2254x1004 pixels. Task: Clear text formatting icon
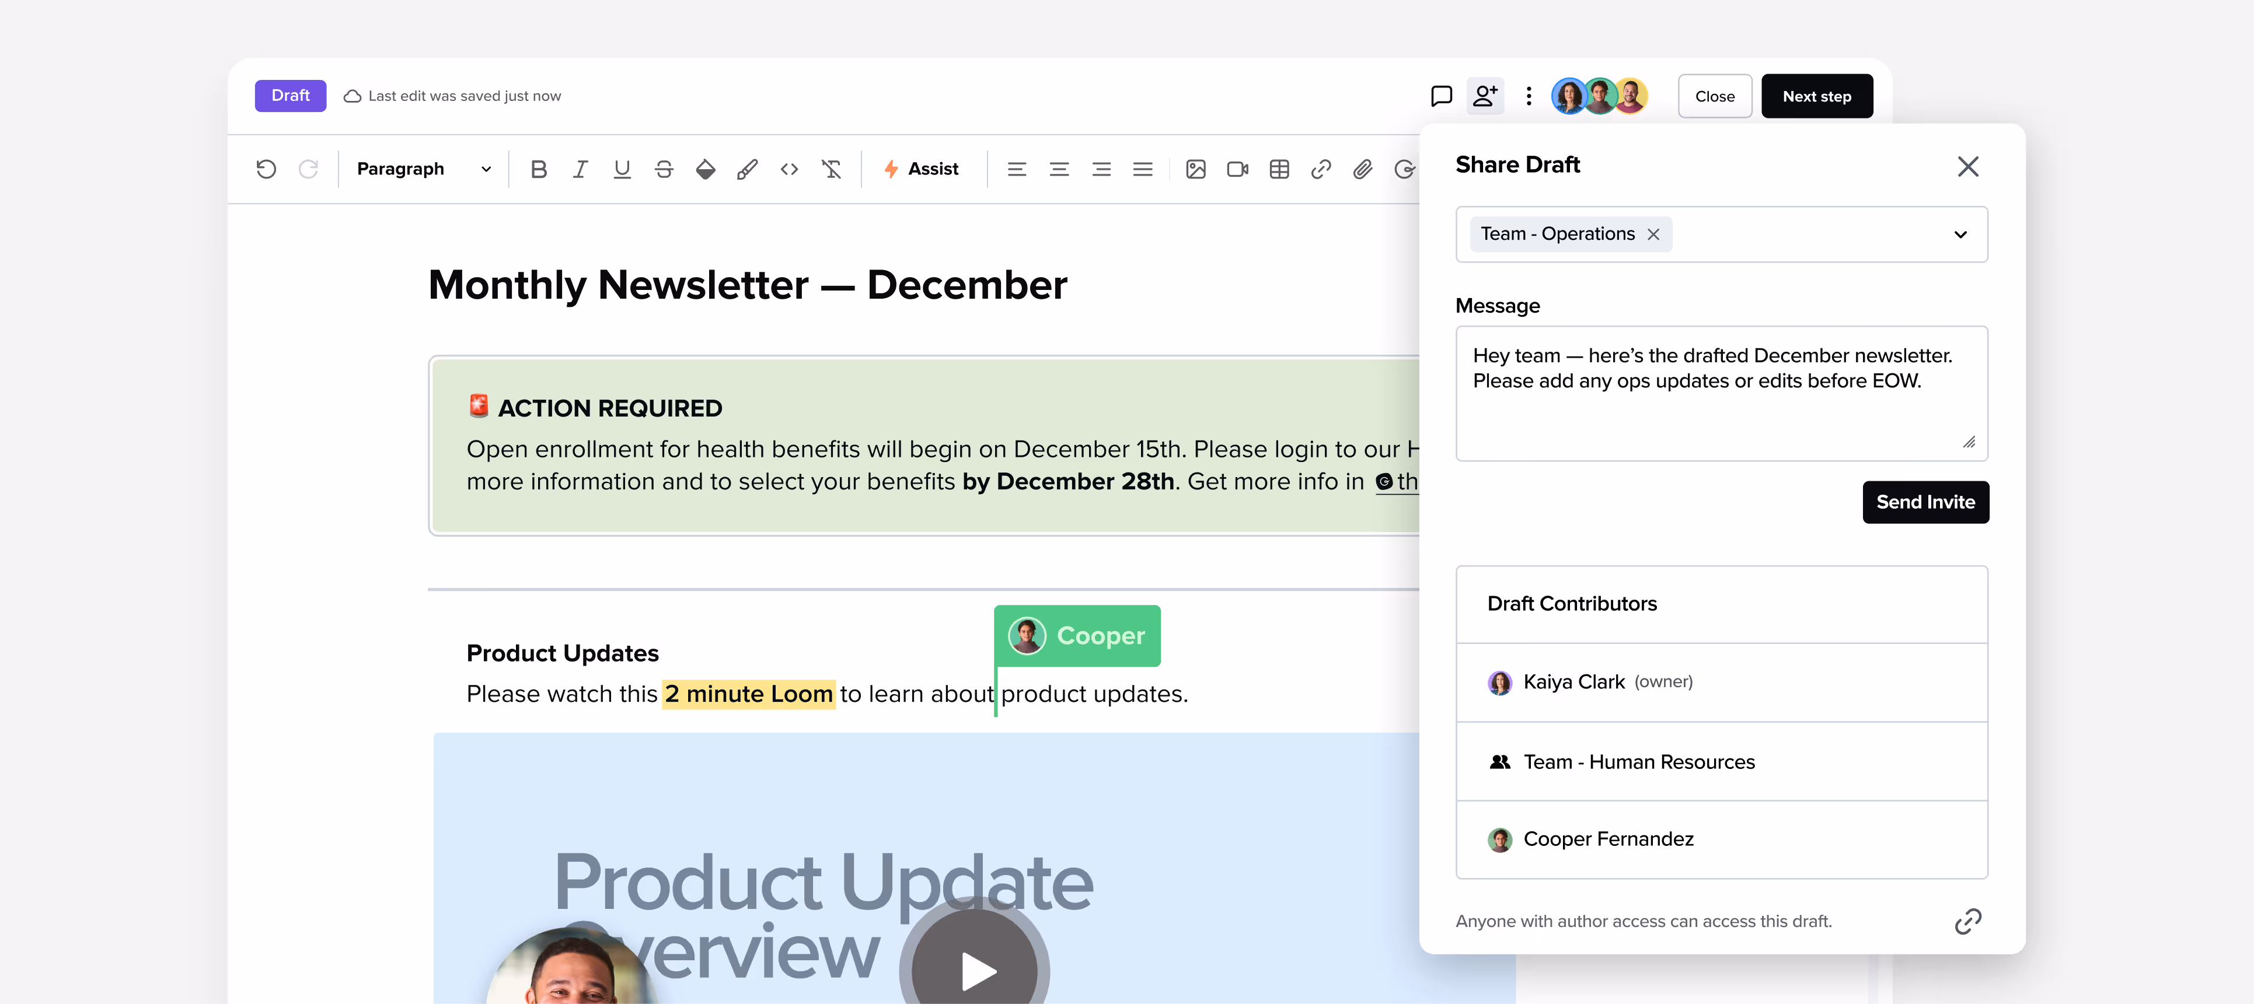point(831,169)
